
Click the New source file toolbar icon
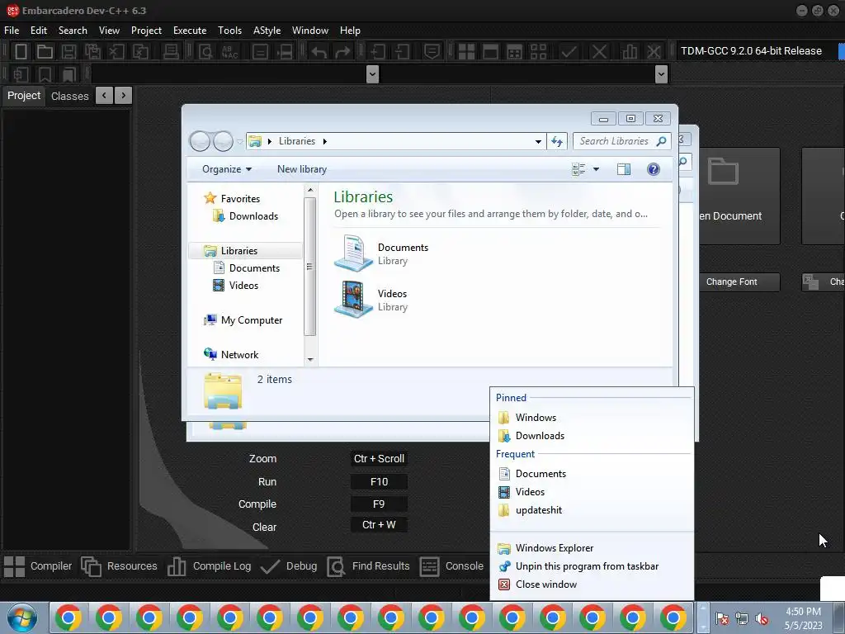[21, 52]
